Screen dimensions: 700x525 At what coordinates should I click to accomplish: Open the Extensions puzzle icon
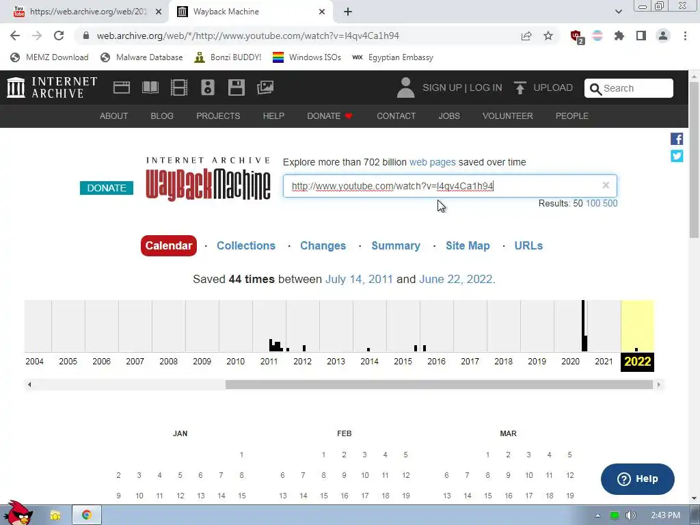pos(619,36)
